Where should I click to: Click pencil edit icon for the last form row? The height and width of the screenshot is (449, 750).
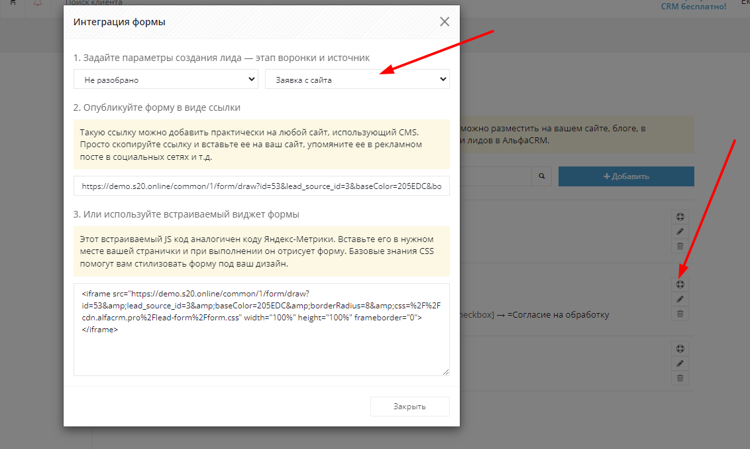coord(680,364)
